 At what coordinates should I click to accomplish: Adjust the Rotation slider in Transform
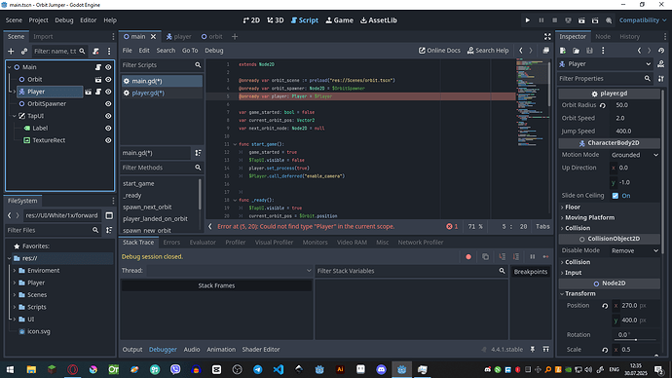(x=636, y=339)
